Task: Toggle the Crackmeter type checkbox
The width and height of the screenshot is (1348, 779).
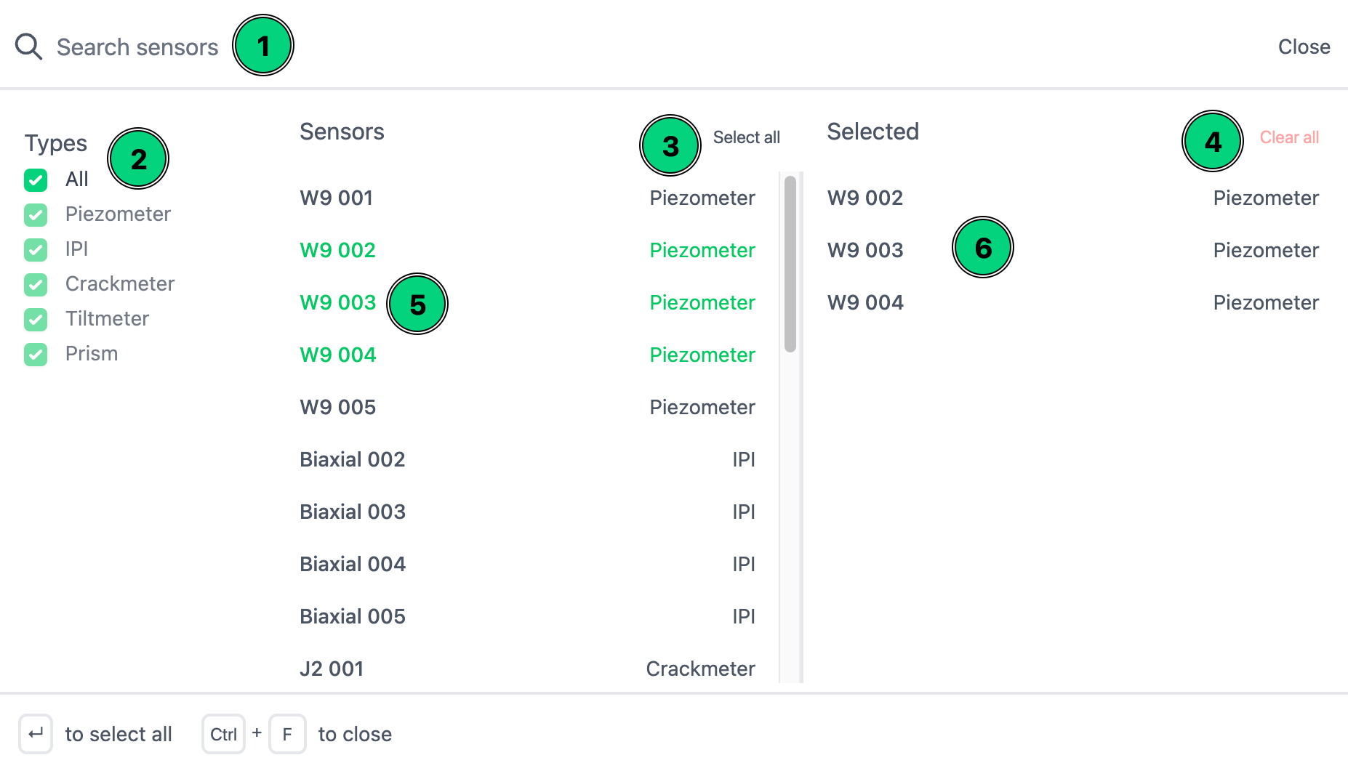Action: [36, 284]
